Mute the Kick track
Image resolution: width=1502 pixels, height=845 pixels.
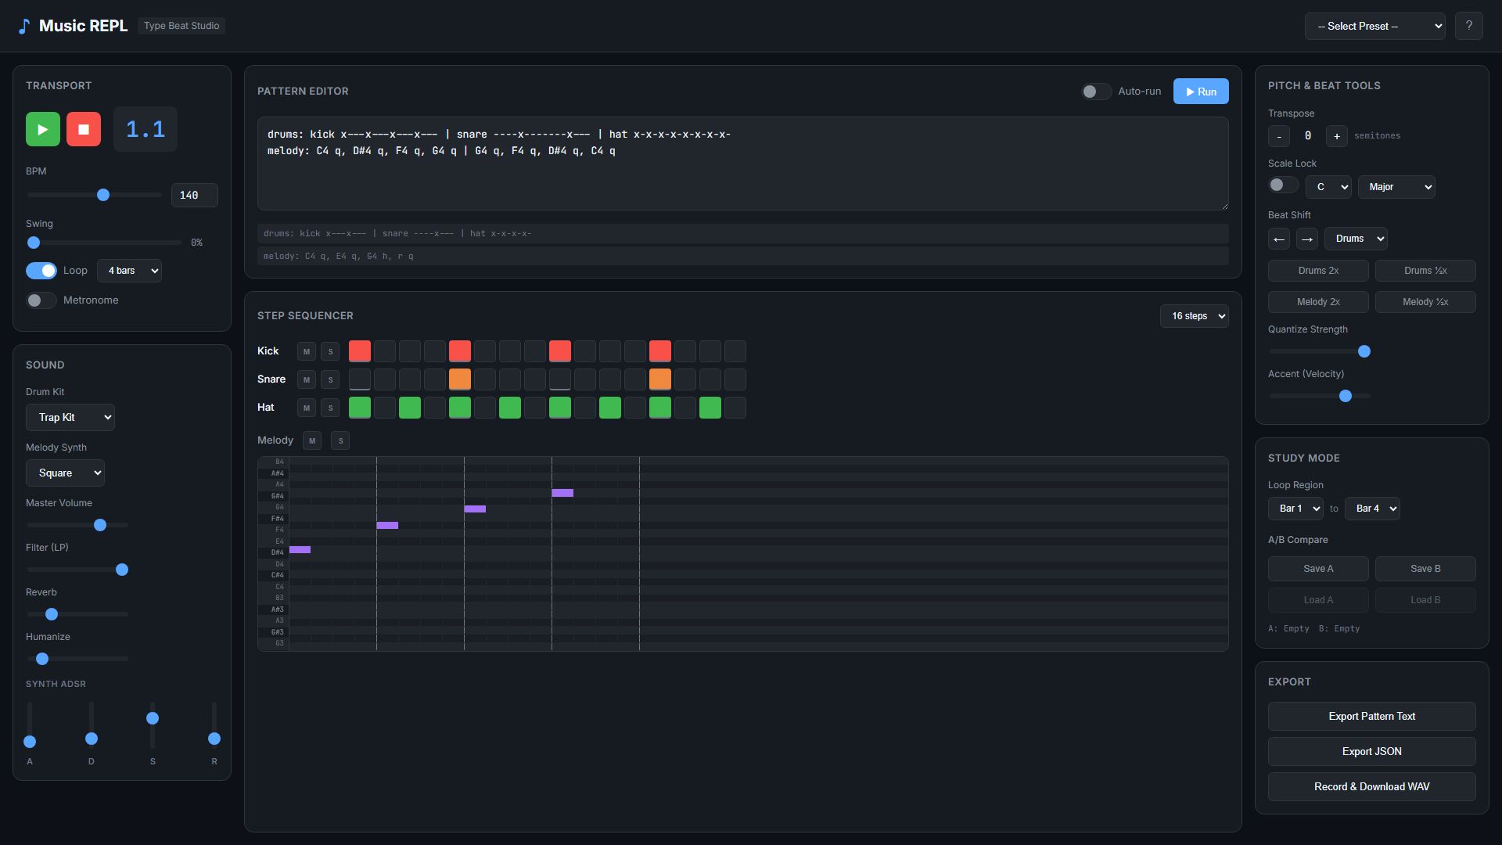tap(306, 351)
